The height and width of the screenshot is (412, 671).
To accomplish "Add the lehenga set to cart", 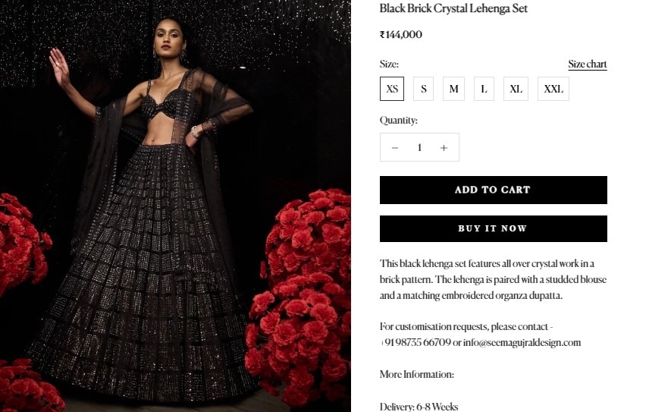I will 494,190.
